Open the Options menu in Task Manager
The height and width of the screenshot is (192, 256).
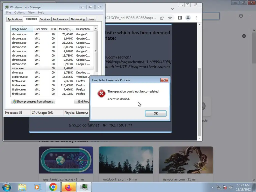click(19, 12)
